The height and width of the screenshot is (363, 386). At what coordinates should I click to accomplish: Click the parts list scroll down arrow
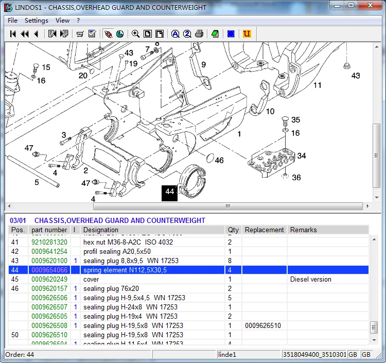[373, 339]
